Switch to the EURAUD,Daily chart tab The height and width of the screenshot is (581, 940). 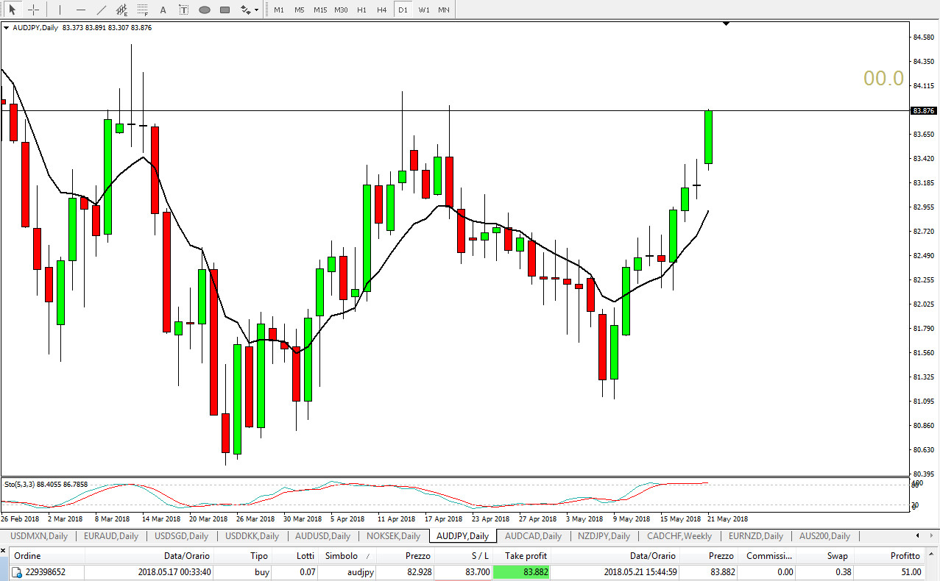tap(110, 536)
